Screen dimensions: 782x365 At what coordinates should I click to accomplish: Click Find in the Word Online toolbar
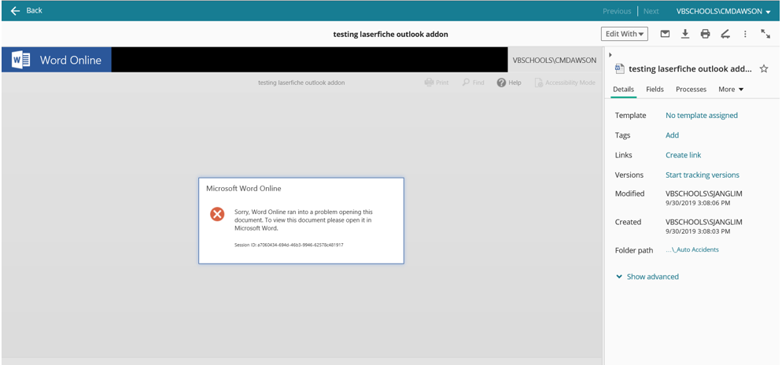pyautogui.click(x=473, y=83)
